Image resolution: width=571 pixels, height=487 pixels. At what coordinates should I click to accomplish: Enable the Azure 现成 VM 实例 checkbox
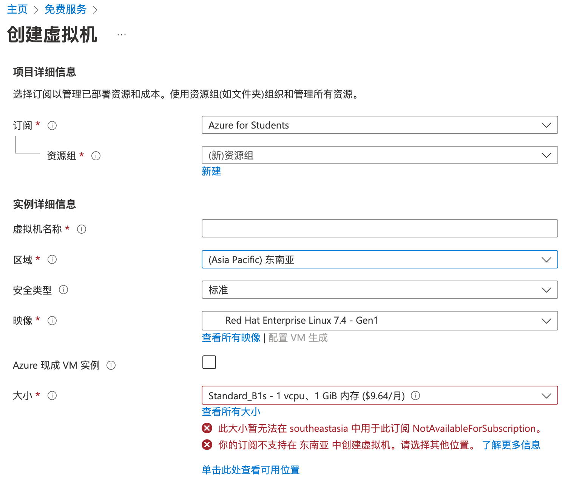(209, 362)
